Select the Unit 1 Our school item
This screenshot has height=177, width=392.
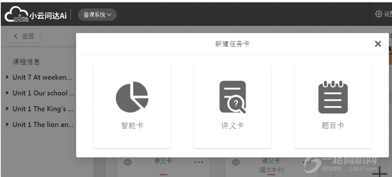coord(43,93)
